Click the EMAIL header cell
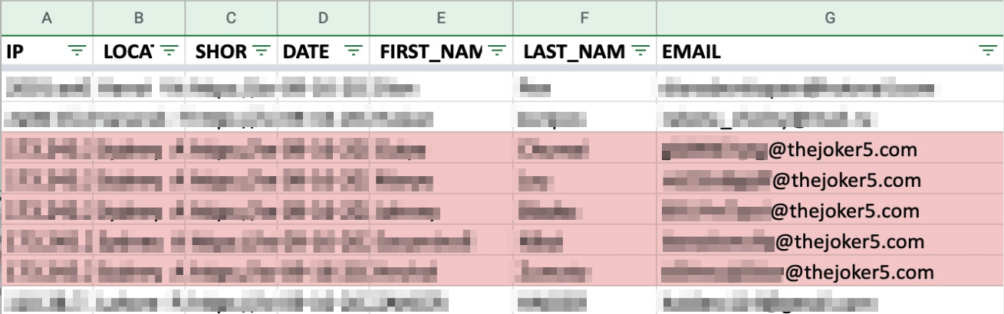Image resolution: width=1004 pixels, height=314 pixels. [830, 51]
